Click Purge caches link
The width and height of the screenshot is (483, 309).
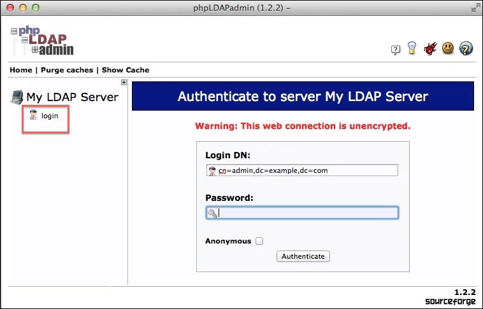67,70
